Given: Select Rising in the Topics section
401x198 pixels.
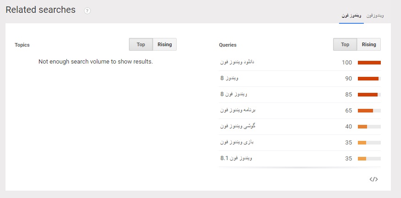Looking at the screenshot, I should pos(165,44).
